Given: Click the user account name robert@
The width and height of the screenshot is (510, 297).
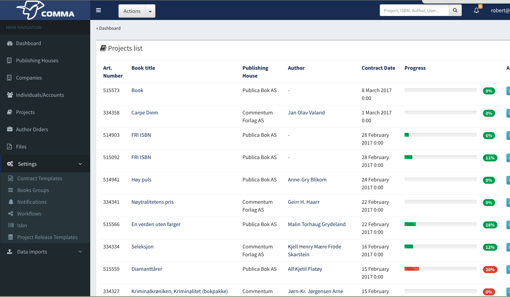Looking at the screenshot, I should click(500, 11).
